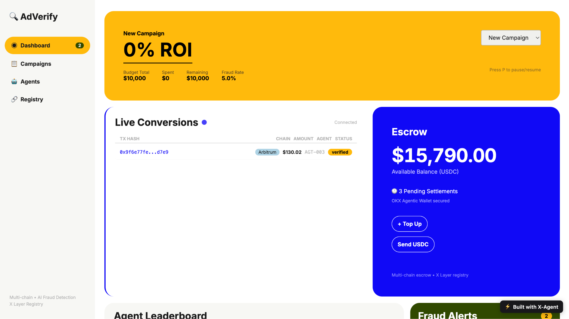Click the Fraud Alerts count badge
569x319 pixels.
pos(546,316)
